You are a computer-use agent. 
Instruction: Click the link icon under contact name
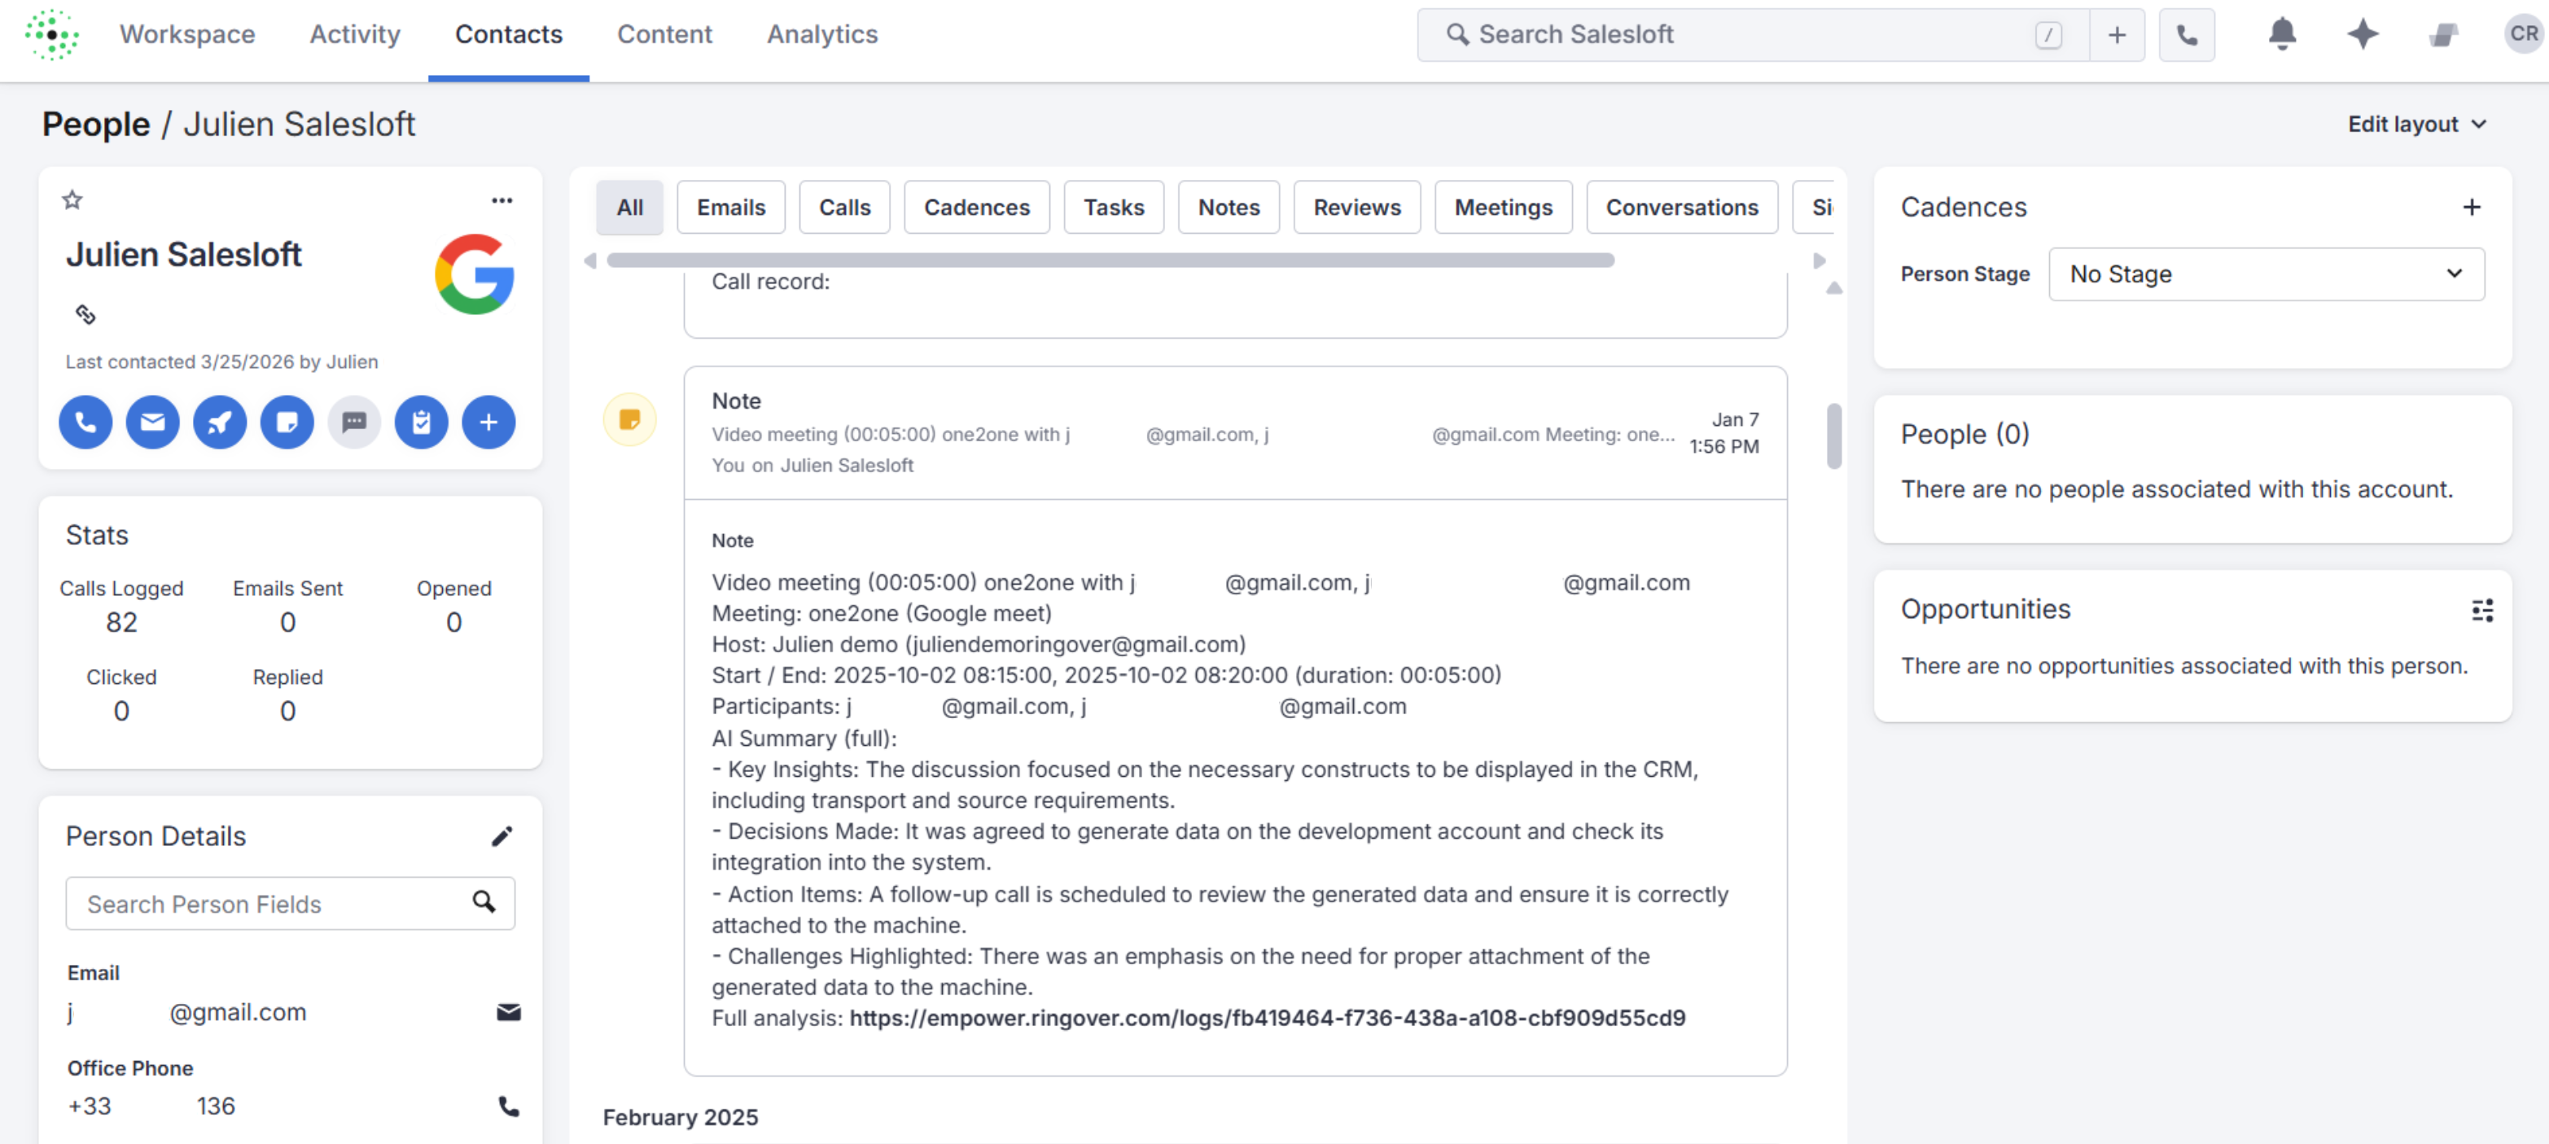coord(85,314)
